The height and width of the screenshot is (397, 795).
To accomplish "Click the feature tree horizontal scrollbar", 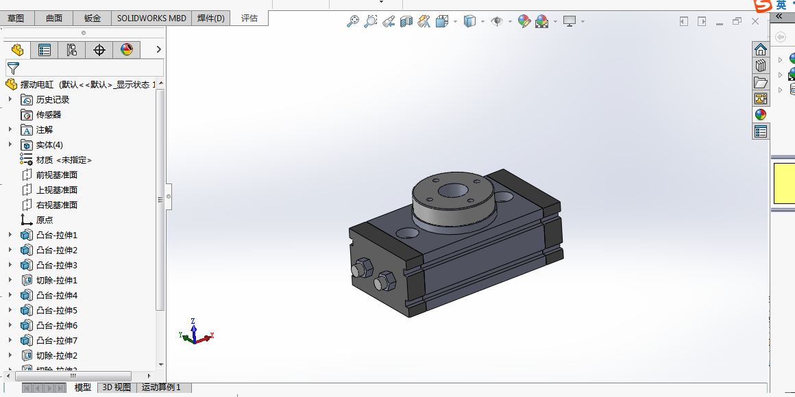I will tap(73, 376).
